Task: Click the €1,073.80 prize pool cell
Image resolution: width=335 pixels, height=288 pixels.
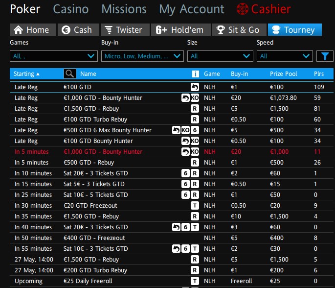Action: [x=283, y=98]
